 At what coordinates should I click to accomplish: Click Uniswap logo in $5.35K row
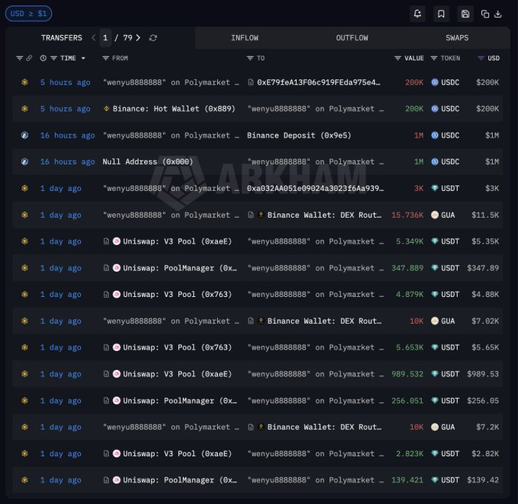(x=117, y=241)
